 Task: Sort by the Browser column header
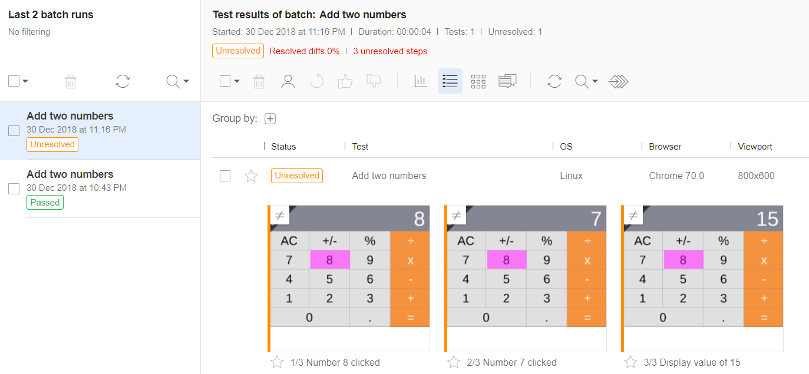pos(665,147)
